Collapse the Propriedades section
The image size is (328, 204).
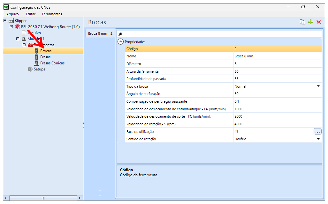coord(120,42)
